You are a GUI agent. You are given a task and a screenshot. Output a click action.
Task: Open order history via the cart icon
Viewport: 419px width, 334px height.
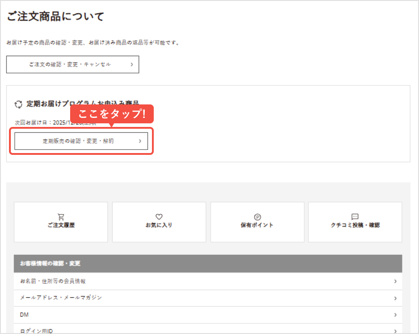point(61,217)
